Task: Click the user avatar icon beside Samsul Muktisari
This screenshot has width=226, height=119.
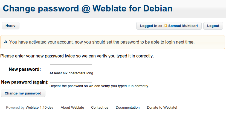Action: pos(165,26)
